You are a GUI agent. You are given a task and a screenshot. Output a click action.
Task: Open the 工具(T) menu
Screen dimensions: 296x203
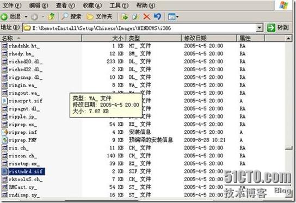119,5
